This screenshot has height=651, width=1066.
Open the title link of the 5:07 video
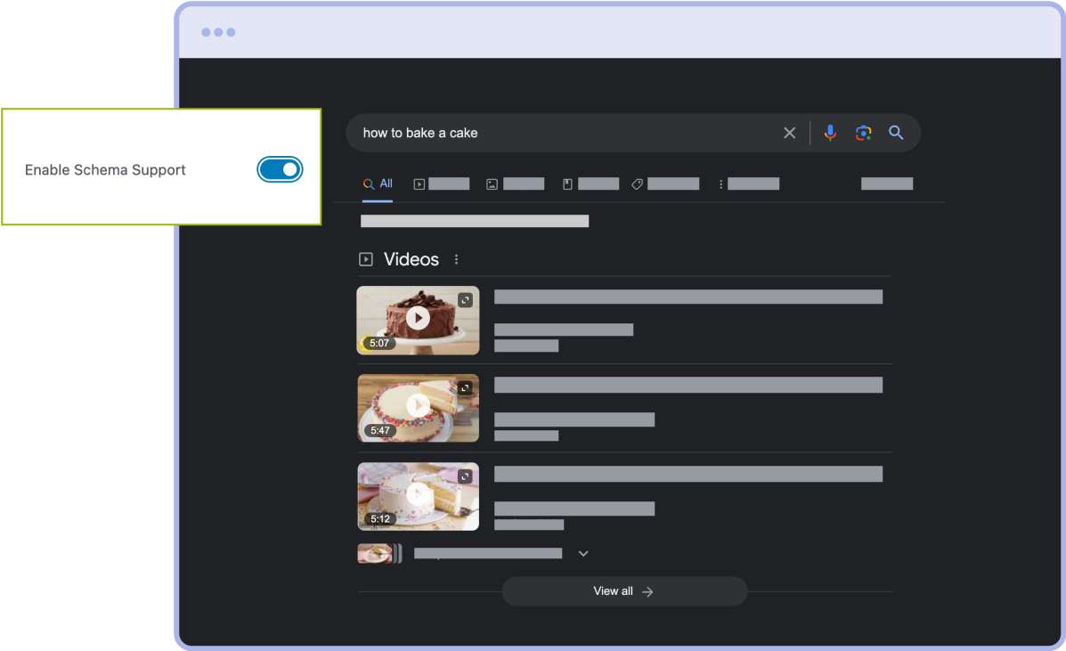pyautogui.click(x=688, y=297)
